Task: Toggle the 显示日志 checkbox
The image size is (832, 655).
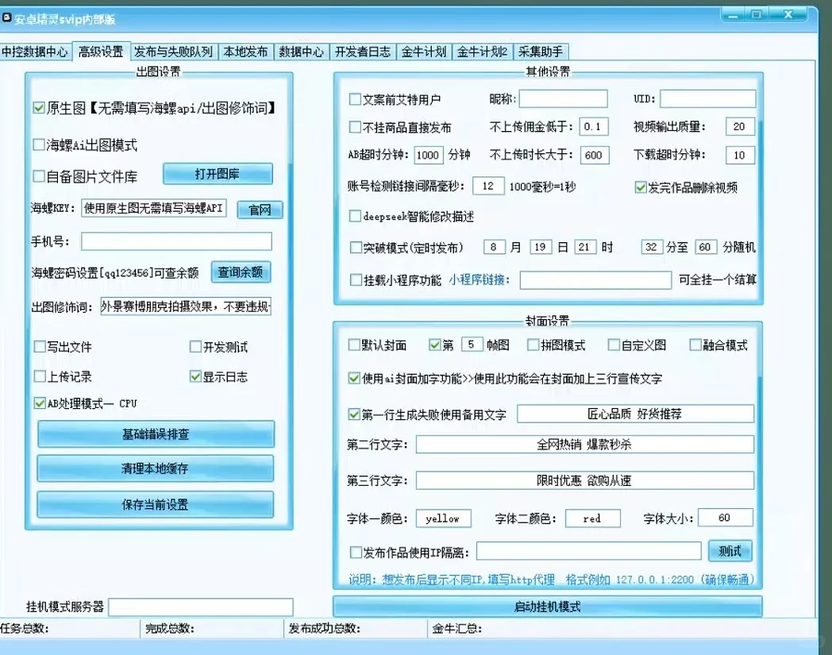Action: [195, 376]
